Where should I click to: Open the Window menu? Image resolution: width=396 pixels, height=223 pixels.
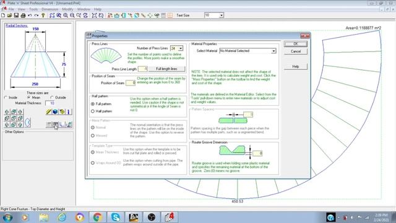click(x=84, y=9)
